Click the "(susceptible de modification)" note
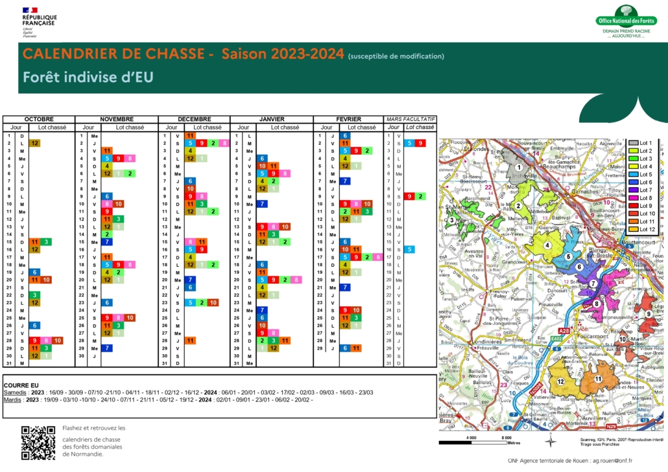Image resolution: width=668 pixels, height=472 pixels. (x=396, y=56)
